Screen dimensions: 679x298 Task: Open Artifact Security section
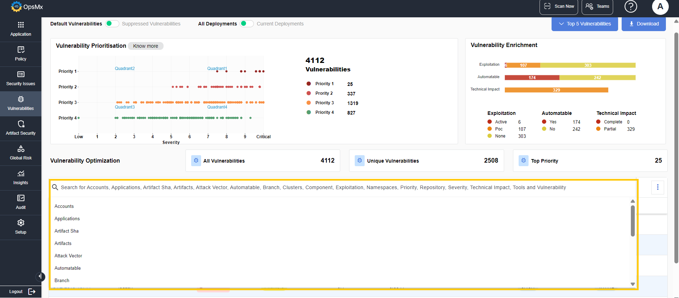tap(21, 128)
